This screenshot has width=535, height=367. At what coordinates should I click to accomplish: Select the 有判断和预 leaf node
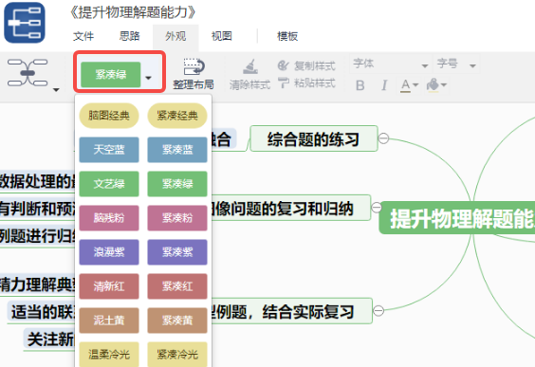[37, 209]
